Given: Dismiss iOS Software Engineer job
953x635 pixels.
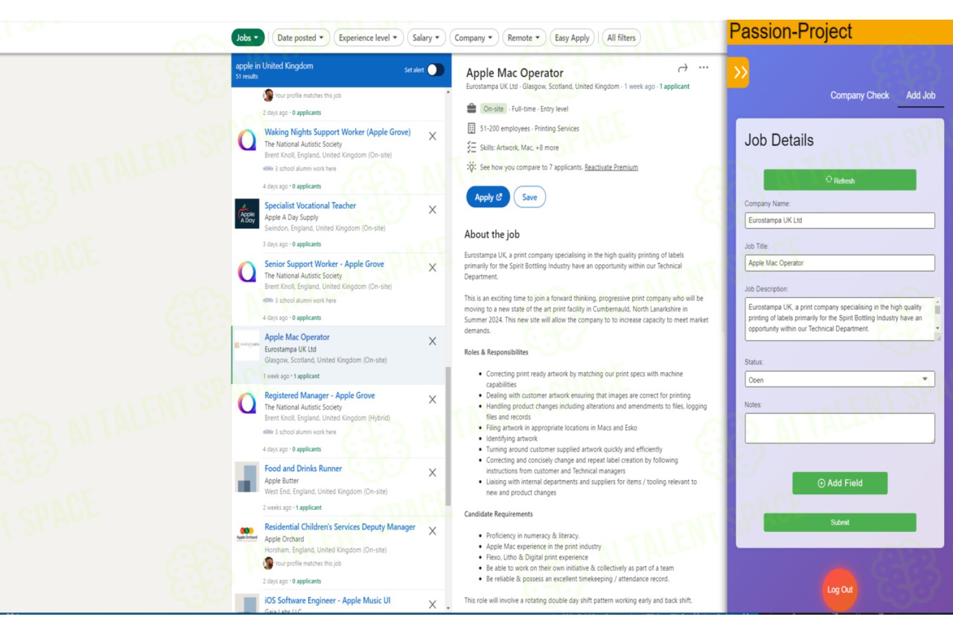Looking at the screenshot, I should 432,605.
